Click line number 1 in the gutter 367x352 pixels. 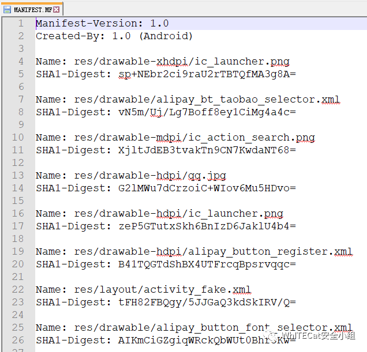pos(21,24)
